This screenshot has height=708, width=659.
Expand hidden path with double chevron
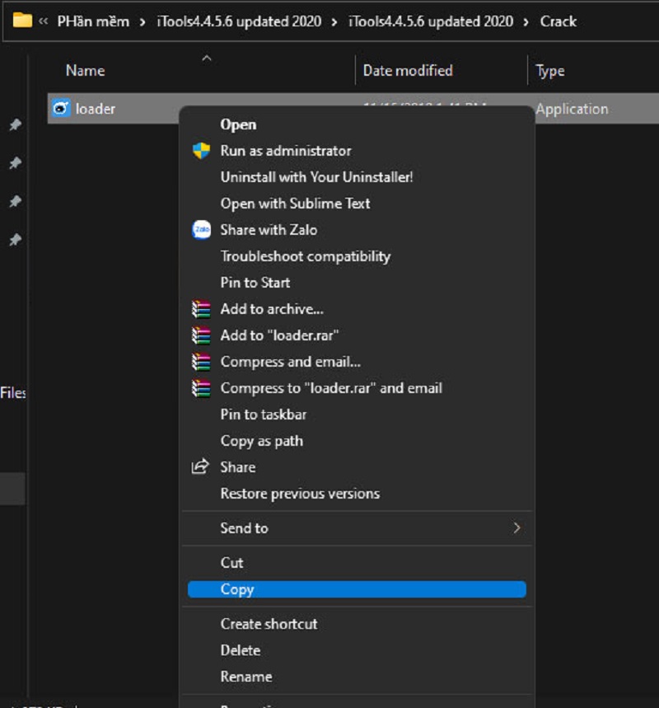pos(44,21)
